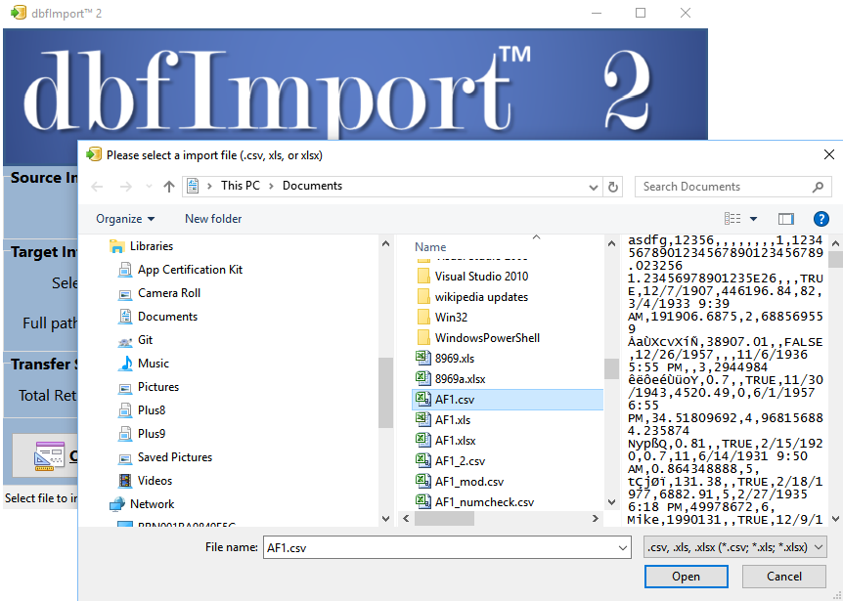Open the file type filter dropdown

(735, 547)
